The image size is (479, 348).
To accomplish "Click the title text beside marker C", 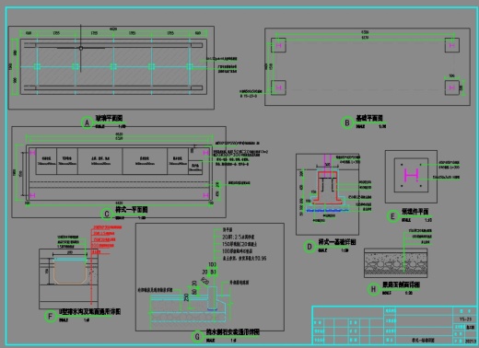I will (132, 209).
